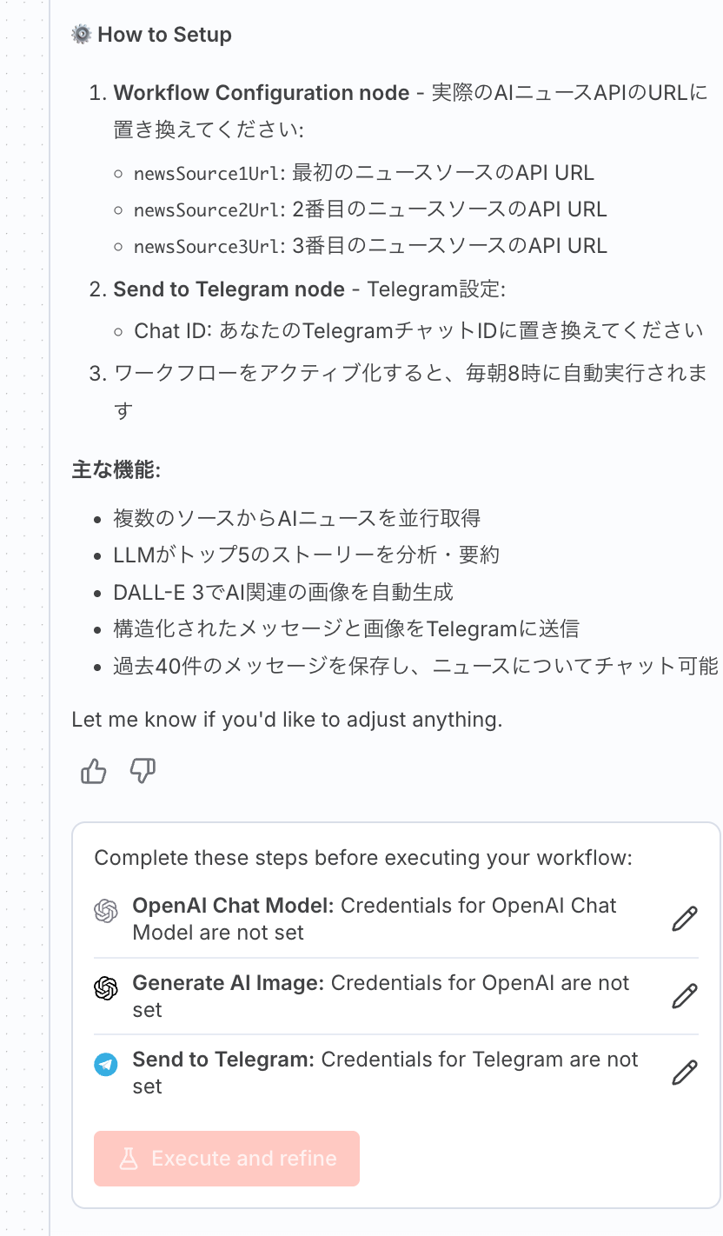Screen dimensions: 723x1236
Task: Click pencil icon beside Send to Telegram
Action: coord(685,1073)
